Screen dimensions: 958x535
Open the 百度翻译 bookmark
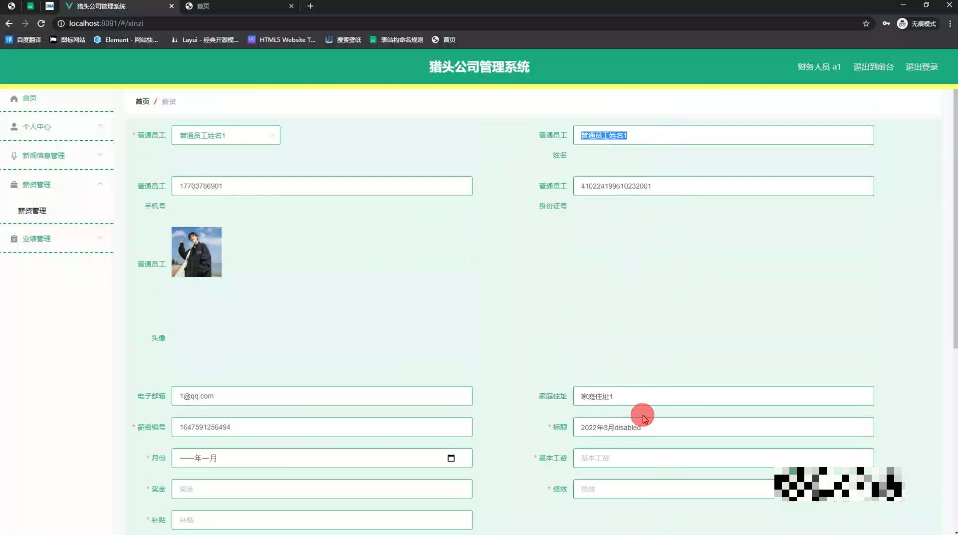click(23, 39)
